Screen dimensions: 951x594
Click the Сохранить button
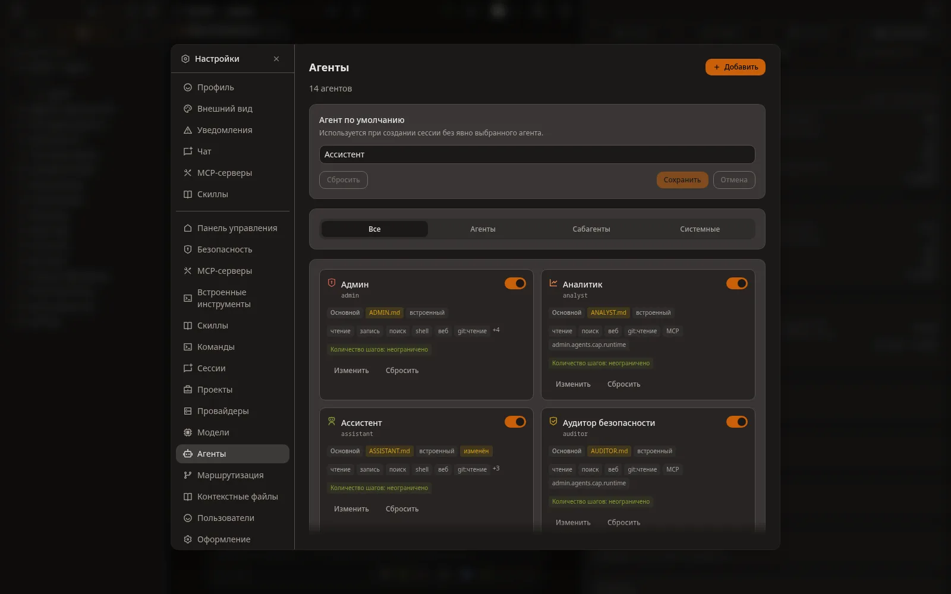[x=682, y=180]
